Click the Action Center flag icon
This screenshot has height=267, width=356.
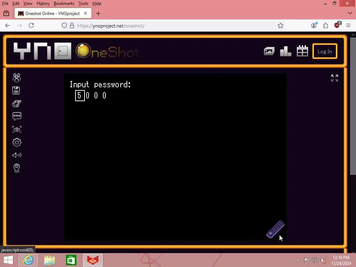306,260
